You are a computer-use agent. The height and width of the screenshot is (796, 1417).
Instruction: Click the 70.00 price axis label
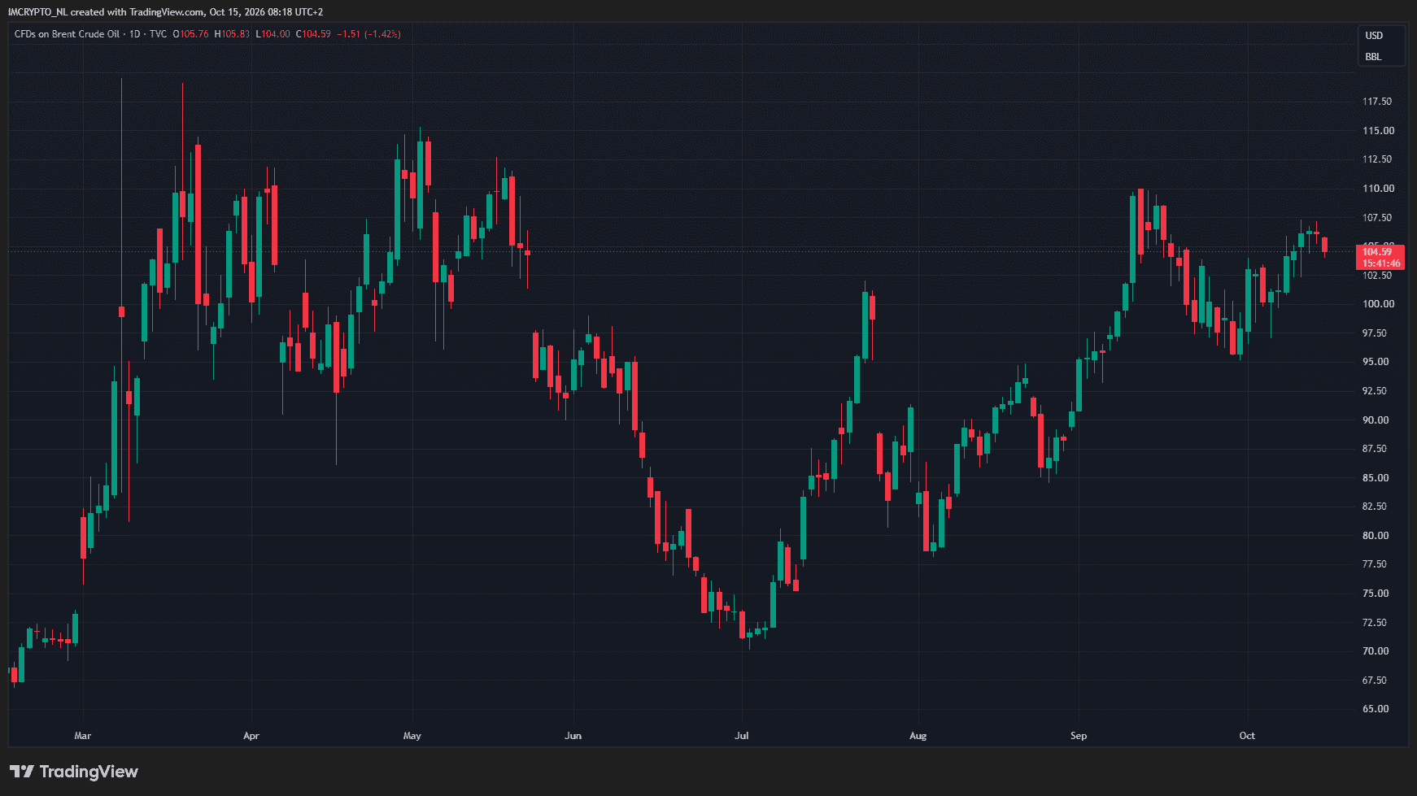click(x=1376, y=651)
